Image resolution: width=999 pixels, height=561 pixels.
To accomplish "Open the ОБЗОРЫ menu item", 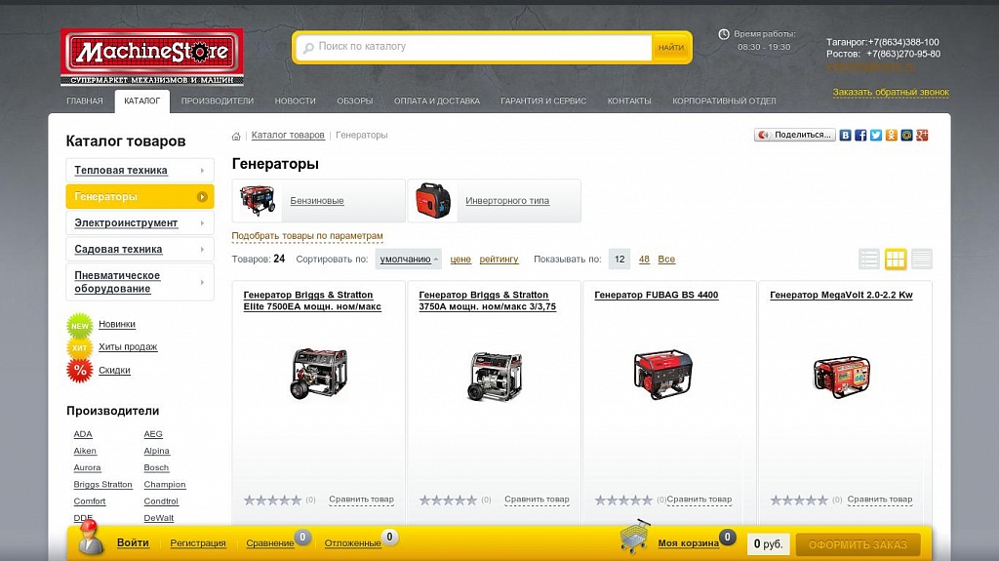I will 355,100.
